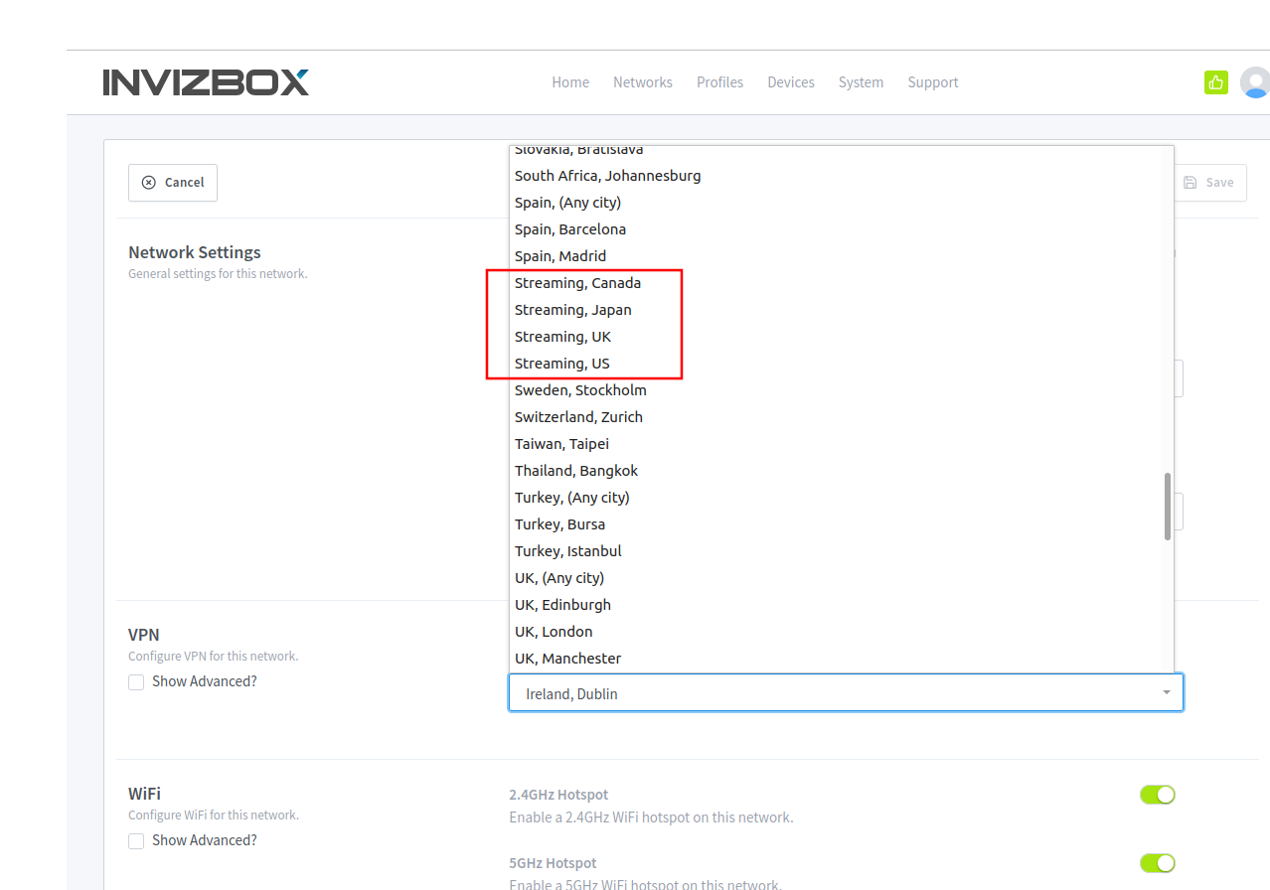Toggle the 5GHz Hotspot switch

pos(1157,863)
